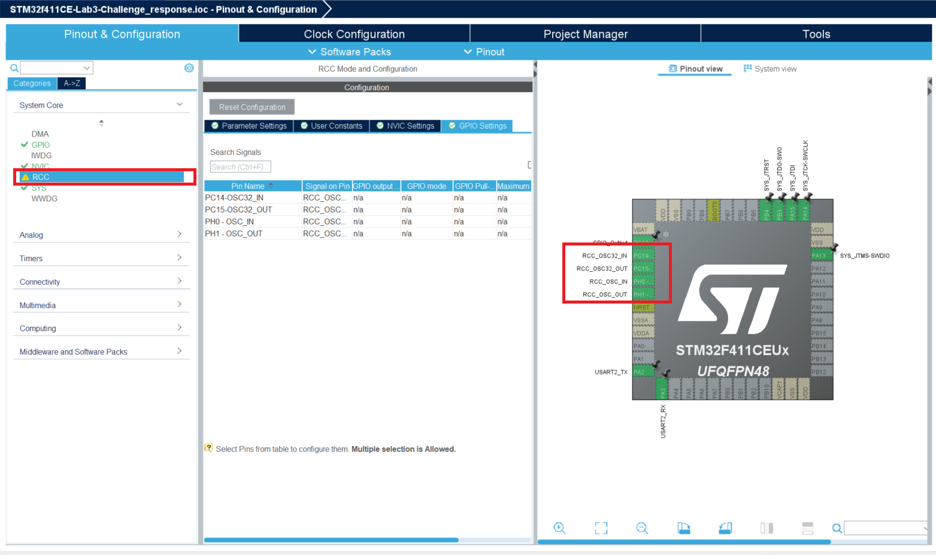Open the Pinout dropdown menu
Screen dimensions: 936x555
484,52
